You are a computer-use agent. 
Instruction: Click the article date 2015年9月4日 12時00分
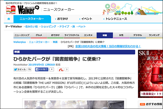click(42, 65)
